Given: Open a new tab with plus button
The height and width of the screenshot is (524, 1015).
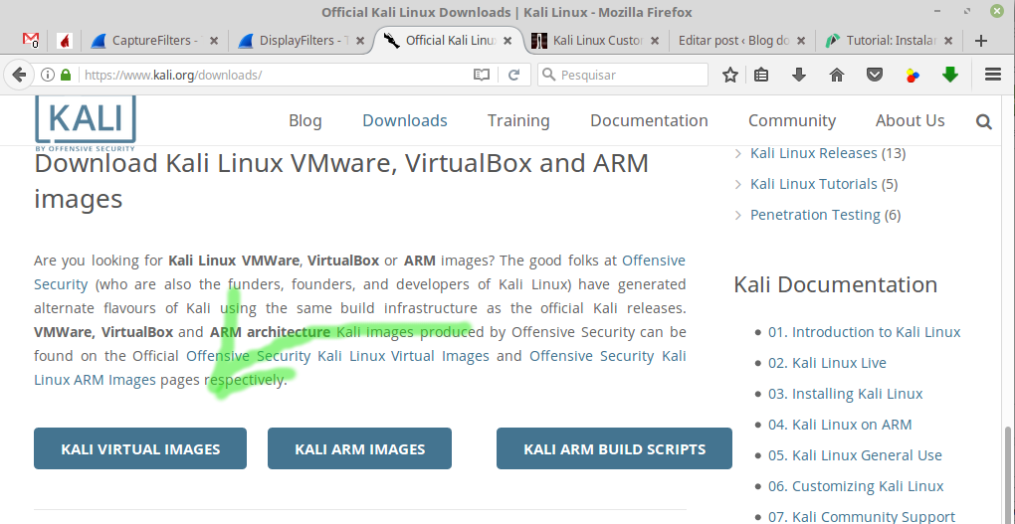Looking at the screenshot, I should pos(981,41).
